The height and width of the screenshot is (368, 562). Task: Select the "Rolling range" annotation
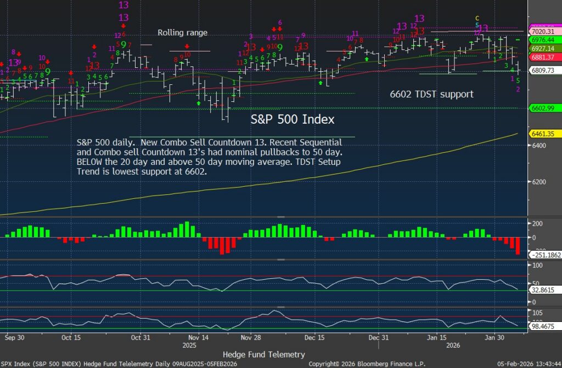pyautogui.click(x=183, y=33)
